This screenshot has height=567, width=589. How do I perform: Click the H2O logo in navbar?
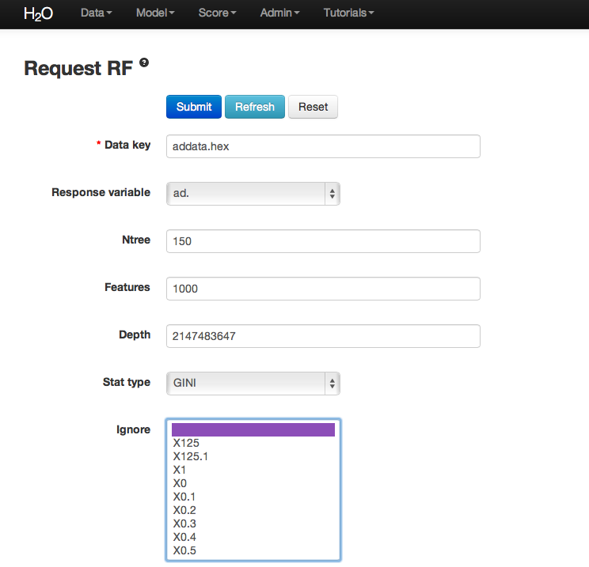pos(36,13)
